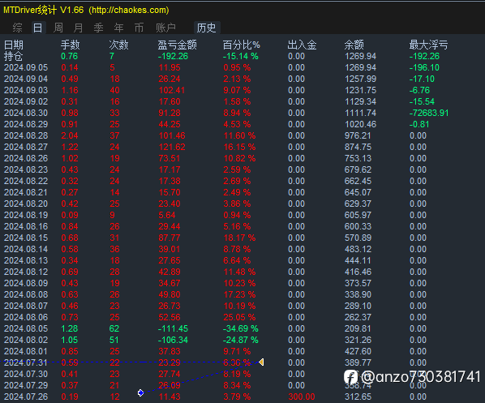Screen dimensions: 485x403
Task: Open the 年 yearly tab
Action: [x=118, y=28]
